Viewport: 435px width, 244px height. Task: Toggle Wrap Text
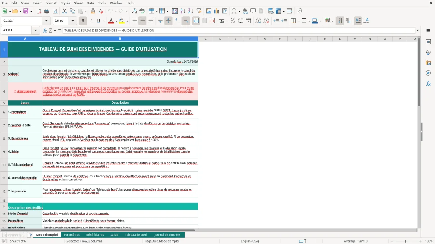pyautogui.click(x=186, y=21)
